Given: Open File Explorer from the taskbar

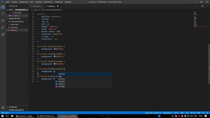Looking at the screenshot, I should pos(12,116).
